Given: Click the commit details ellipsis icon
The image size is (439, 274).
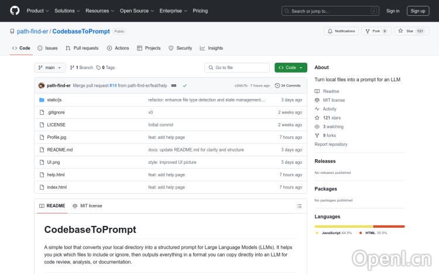Looking at the screenshot, I should (174, 85).
